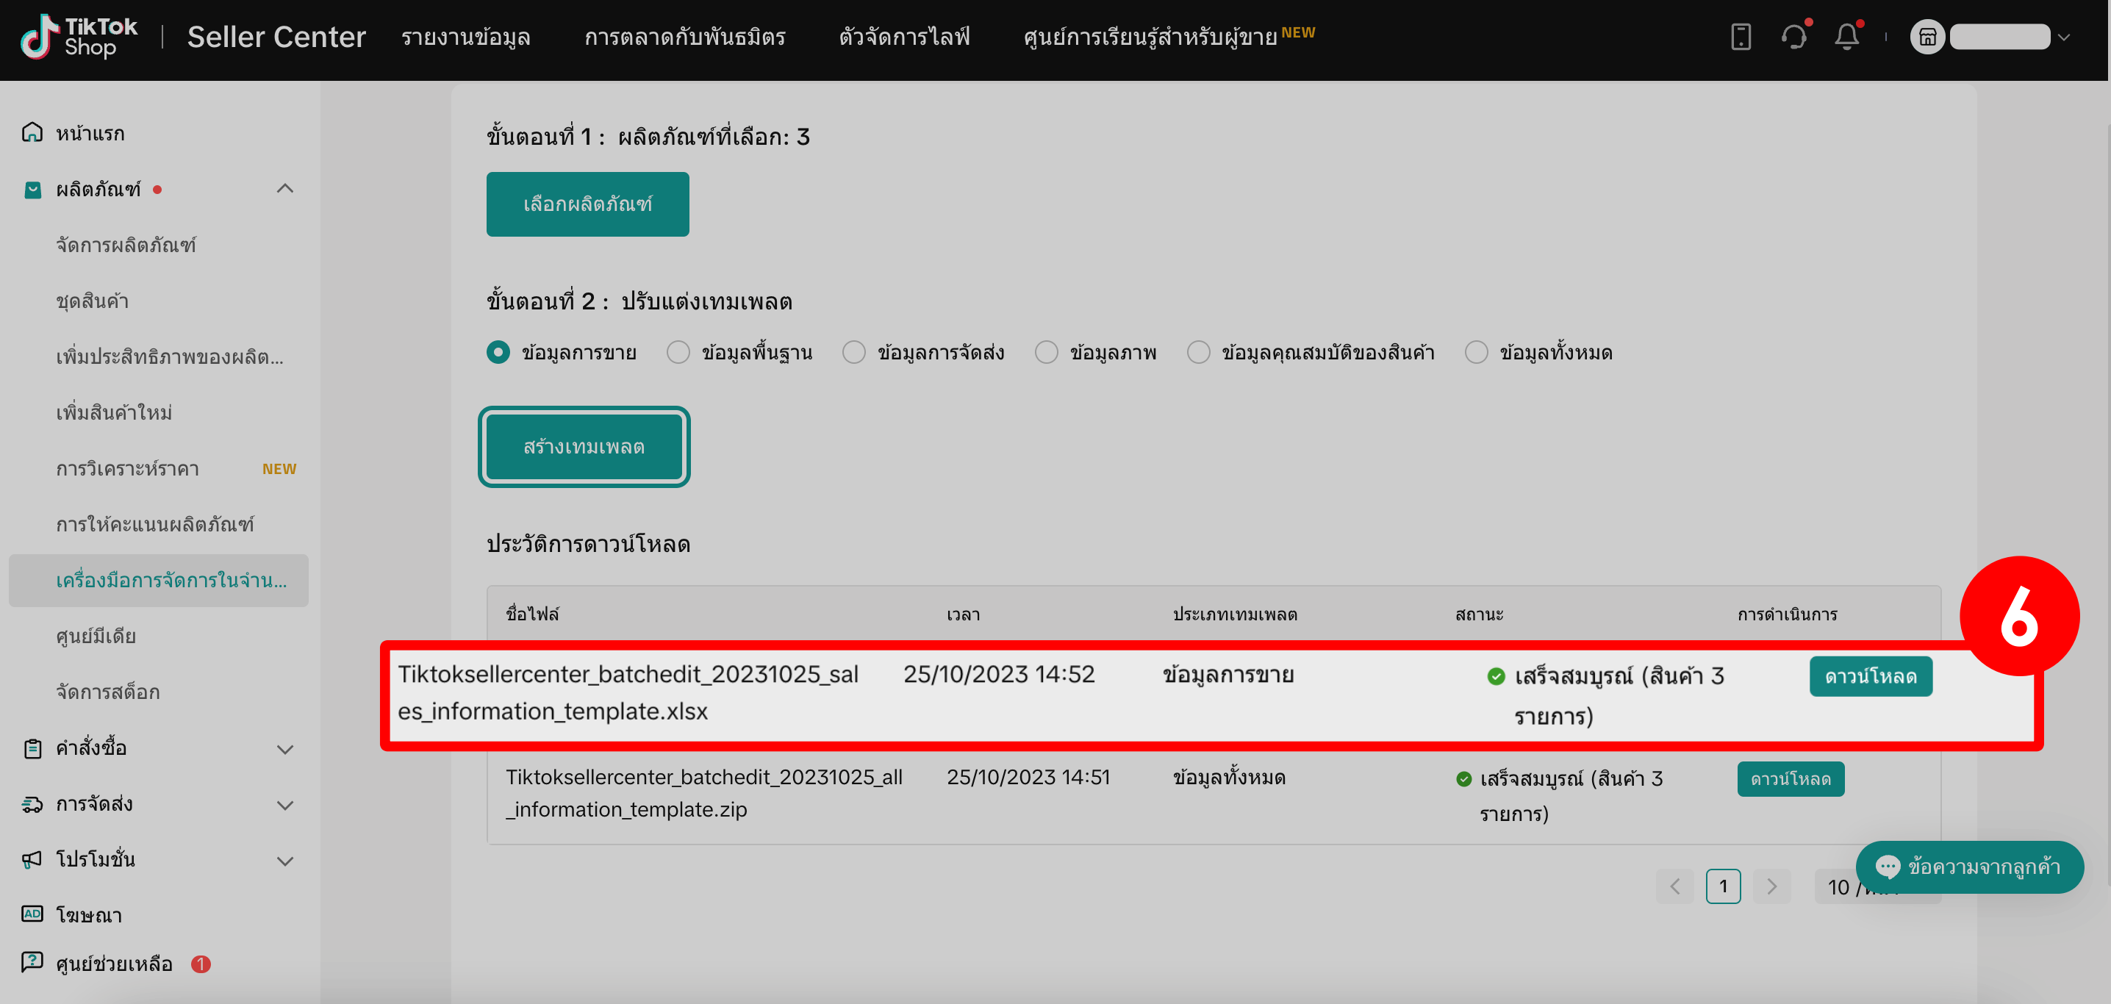Click the shop icon near account menu
2111x1004 pixels.
[1927, 37]
